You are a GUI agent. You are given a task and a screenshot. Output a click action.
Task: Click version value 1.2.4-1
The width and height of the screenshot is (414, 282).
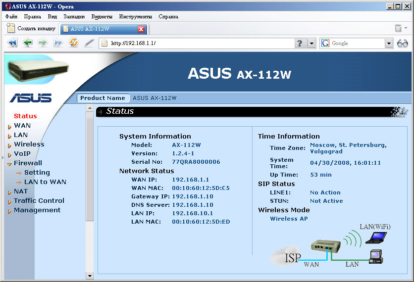(x=183, y=153)
